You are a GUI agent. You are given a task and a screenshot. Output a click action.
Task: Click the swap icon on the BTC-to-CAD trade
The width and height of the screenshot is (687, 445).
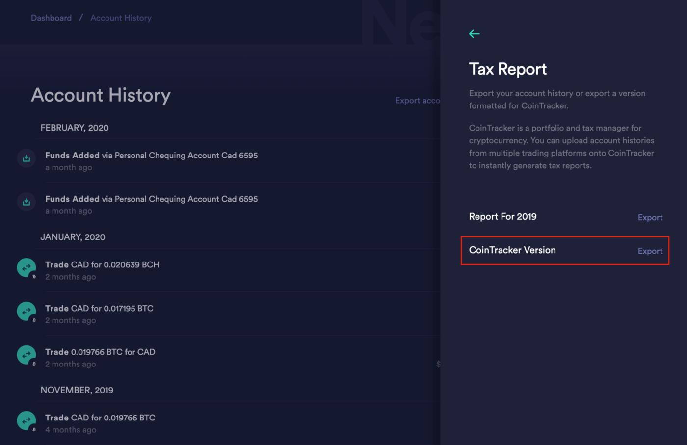point(26,355)
